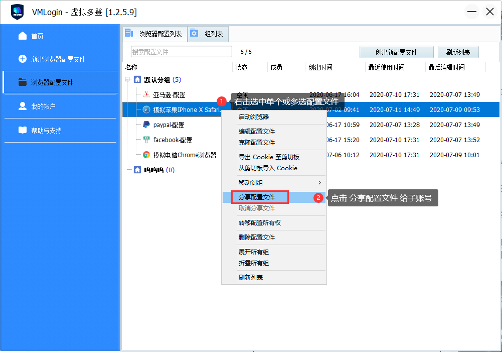Focus the 搜索配置文件 search field
Viewport: 502px width, 352px height.
181,52
